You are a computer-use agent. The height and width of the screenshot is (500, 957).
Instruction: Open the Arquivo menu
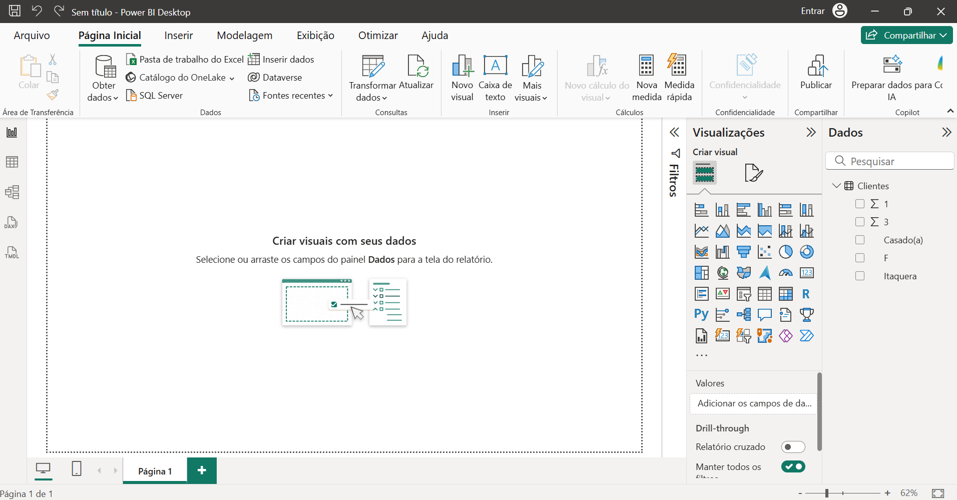coord(32,36)
